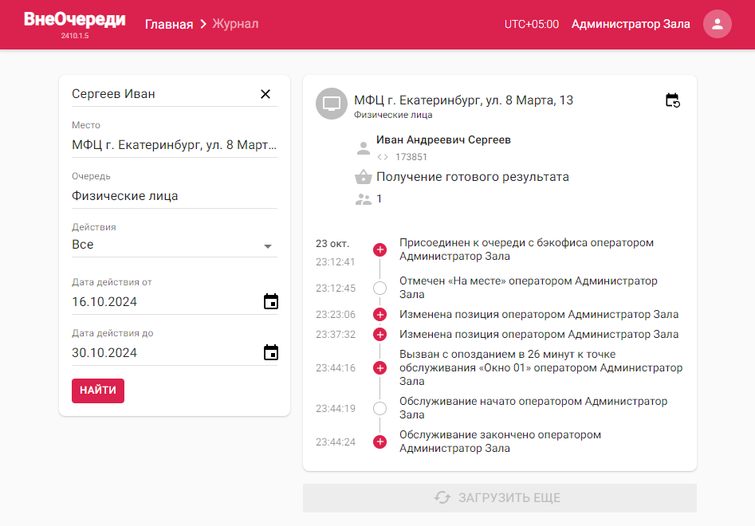The width and height of the screenshot is (755, 526).
Task: Open calendar picker for 16.10.2024 date
Action: tap(271, 302)
